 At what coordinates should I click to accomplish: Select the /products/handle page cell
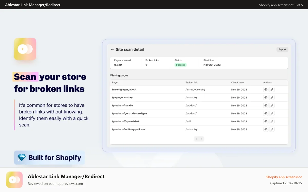122,105
